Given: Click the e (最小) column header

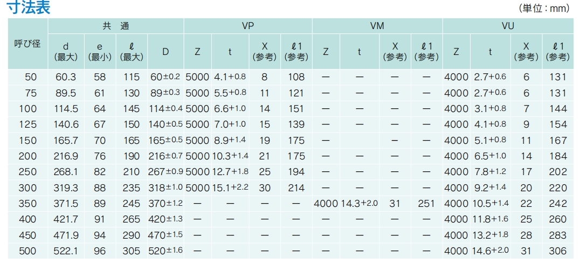Looking at the screenshot, I should (100, 51).
